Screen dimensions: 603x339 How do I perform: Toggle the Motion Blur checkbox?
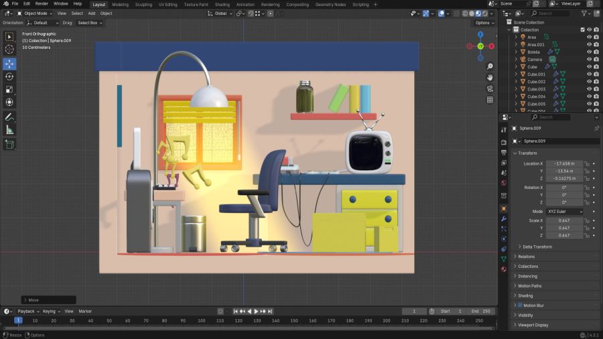tap(520, 305)
